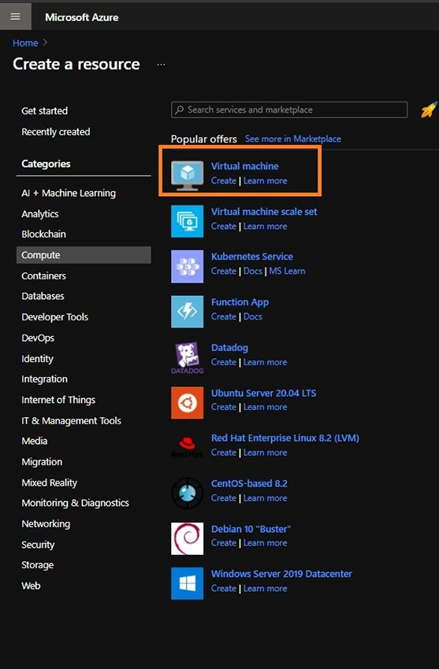The width and height of the screenshot is (439, 669).
Task: Click the rocket quickstart icon
Action: (x=429, y=109)
